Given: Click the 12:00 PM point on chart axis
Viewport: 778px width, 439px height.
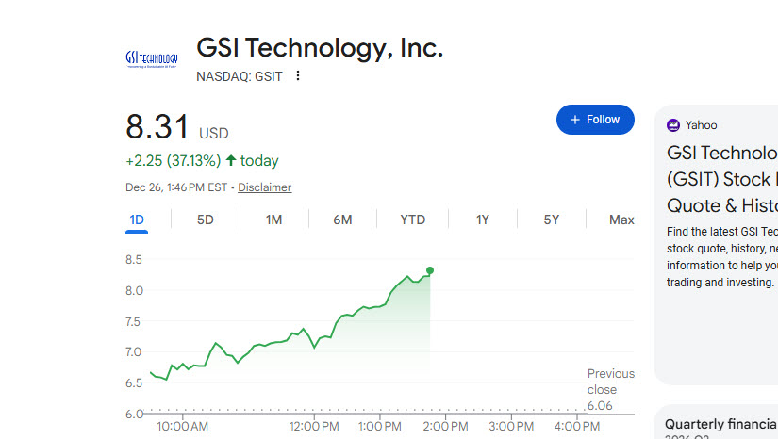Looking at the screenshot, I should click(x=314, y=426).
